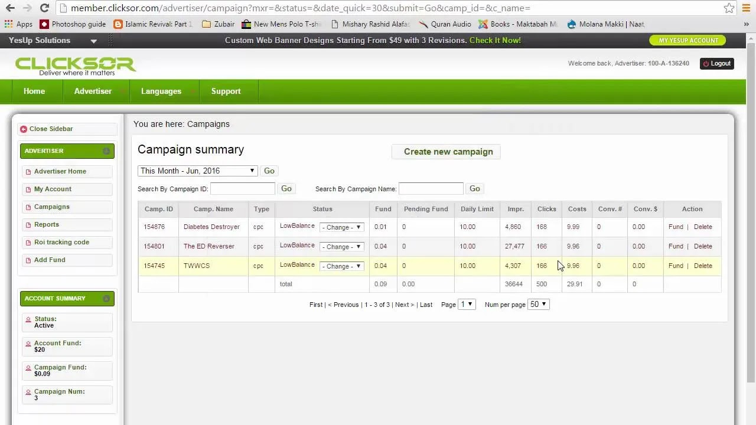
Task: Click Fund for Diabetes Destroyer campaign
Action: [x=676, y=227]
